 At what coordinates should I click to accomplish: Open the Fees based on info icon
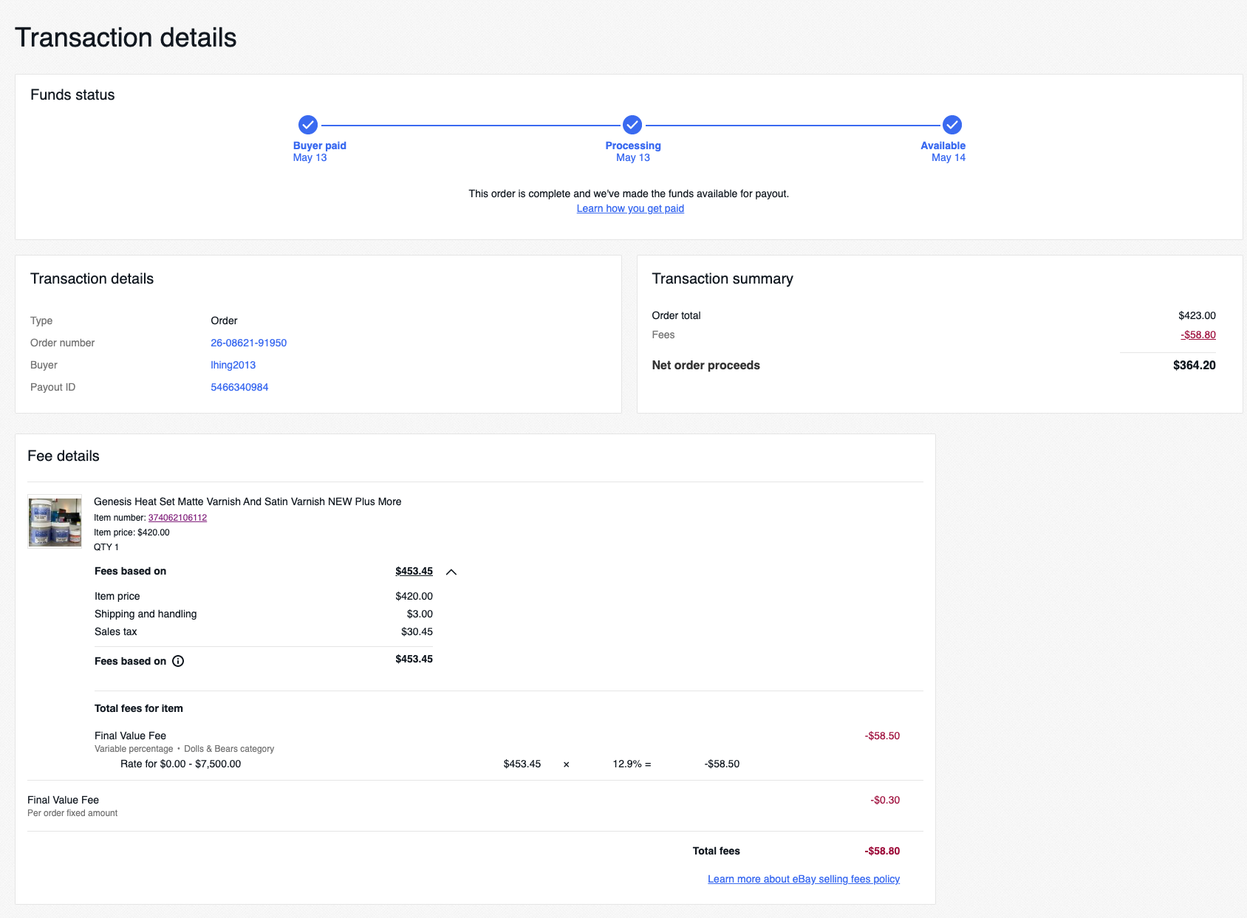[178, 661]
